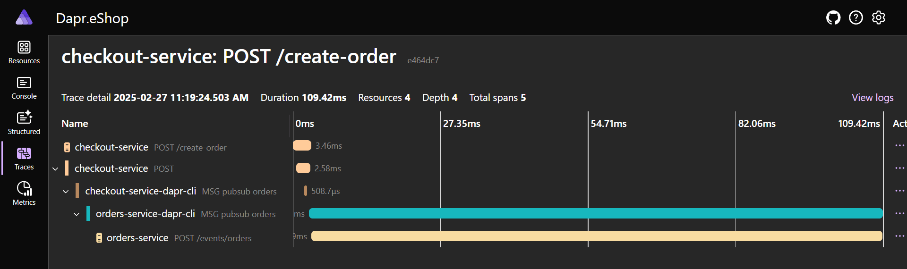Image resolution: width=907 pixels, height=269 pixels.
Task: Open the Structured logs page
Action: point(24,123)
